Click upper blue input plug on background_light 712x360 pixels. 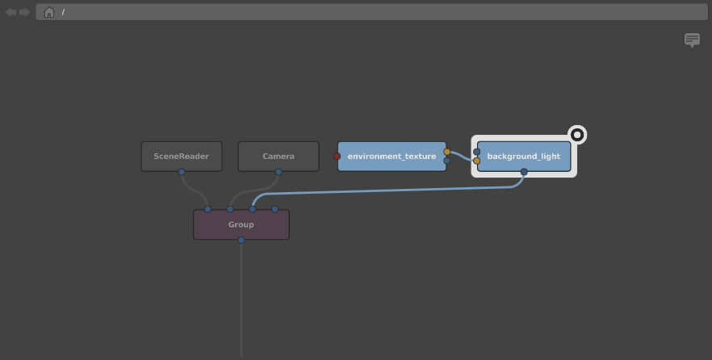pyautogui.click(x=477, y=152)
